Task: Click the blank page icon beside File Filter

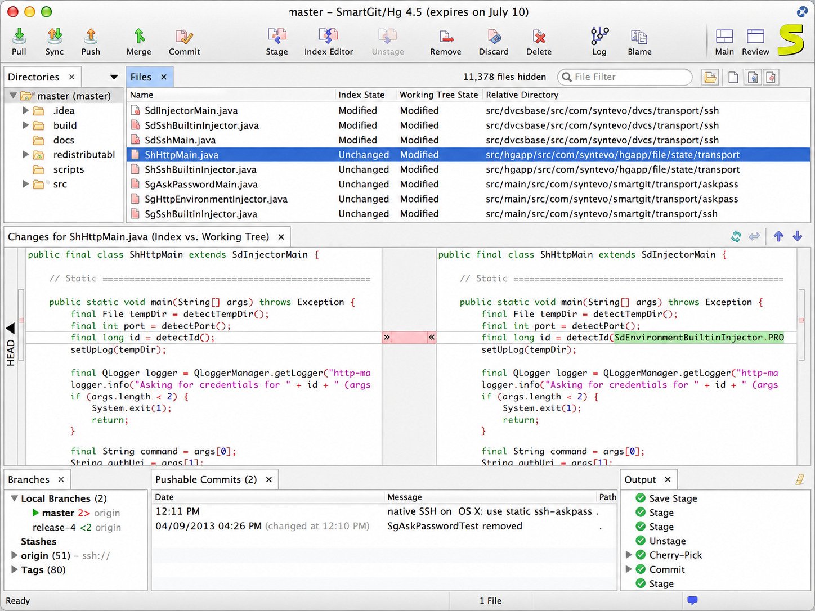Action: pos(733,77)
